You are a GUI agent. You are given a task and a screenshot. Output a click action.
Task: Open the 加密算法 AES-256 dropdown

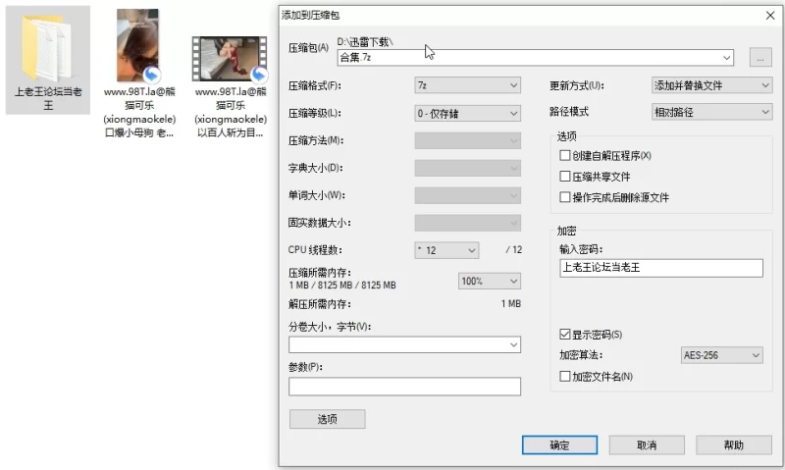pyautogui.click(x=721, y=355)
